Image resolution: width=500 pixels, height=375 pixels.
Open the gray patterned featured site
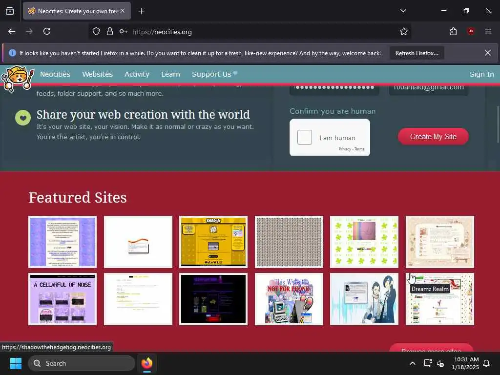click(289, 242)
